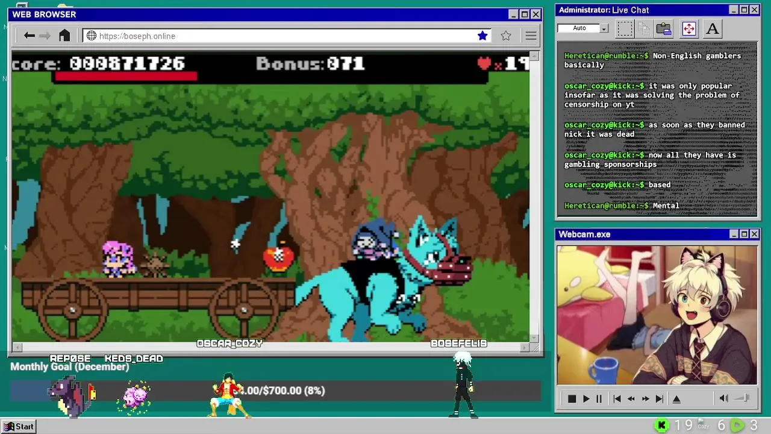Viewport: 771px width, 434px height.
Task: Rewind in the Webcam.exe player
Action: pos(631,398)
